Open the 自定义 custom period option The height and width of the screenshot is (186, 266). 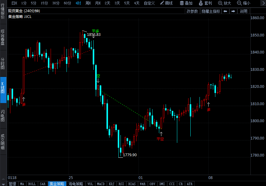click(x=149, y=3)
